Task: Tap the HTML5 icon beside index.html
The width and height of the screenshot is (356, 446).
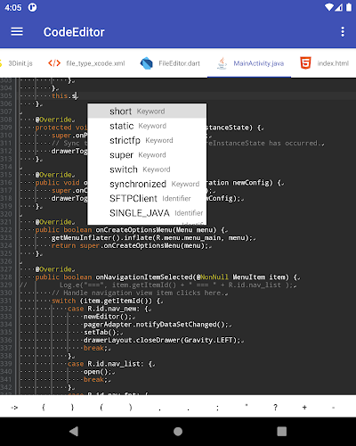Action: [x=305, y=63]
